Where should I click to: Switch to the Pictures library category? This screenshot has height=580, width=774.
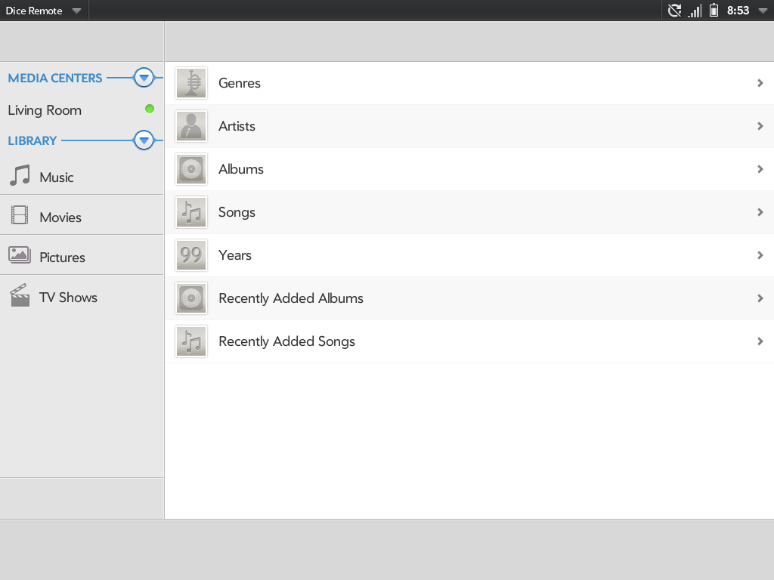(62, 258)
